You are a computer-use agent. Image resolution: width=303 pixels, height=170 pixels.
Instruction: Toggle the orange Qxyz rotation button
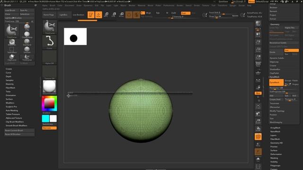(258, 93)
